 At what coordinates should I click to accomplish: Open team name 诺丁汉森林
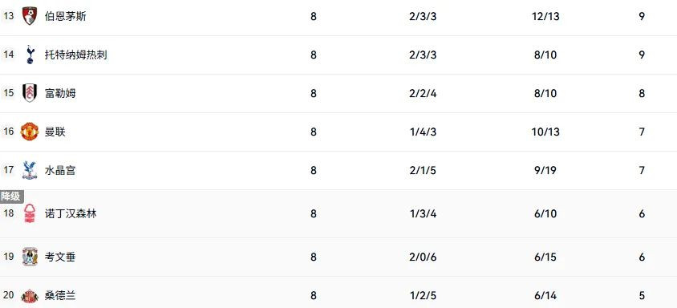[71, 213]
